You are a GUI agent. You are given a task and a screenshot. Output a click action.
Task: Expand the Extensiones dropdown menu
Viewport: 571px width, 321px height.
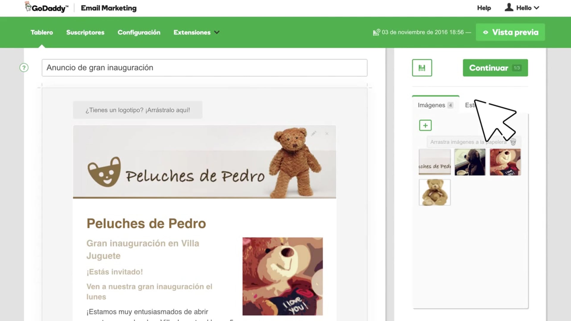click(196, 32)
